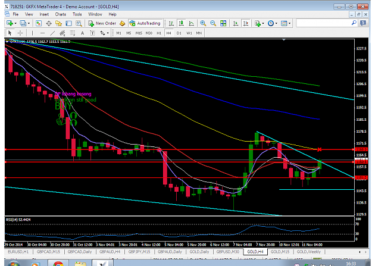
Task: Open the Templates icon
Action: 284,23
